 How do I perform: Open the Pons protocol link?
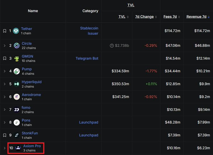tap(26, 120)
